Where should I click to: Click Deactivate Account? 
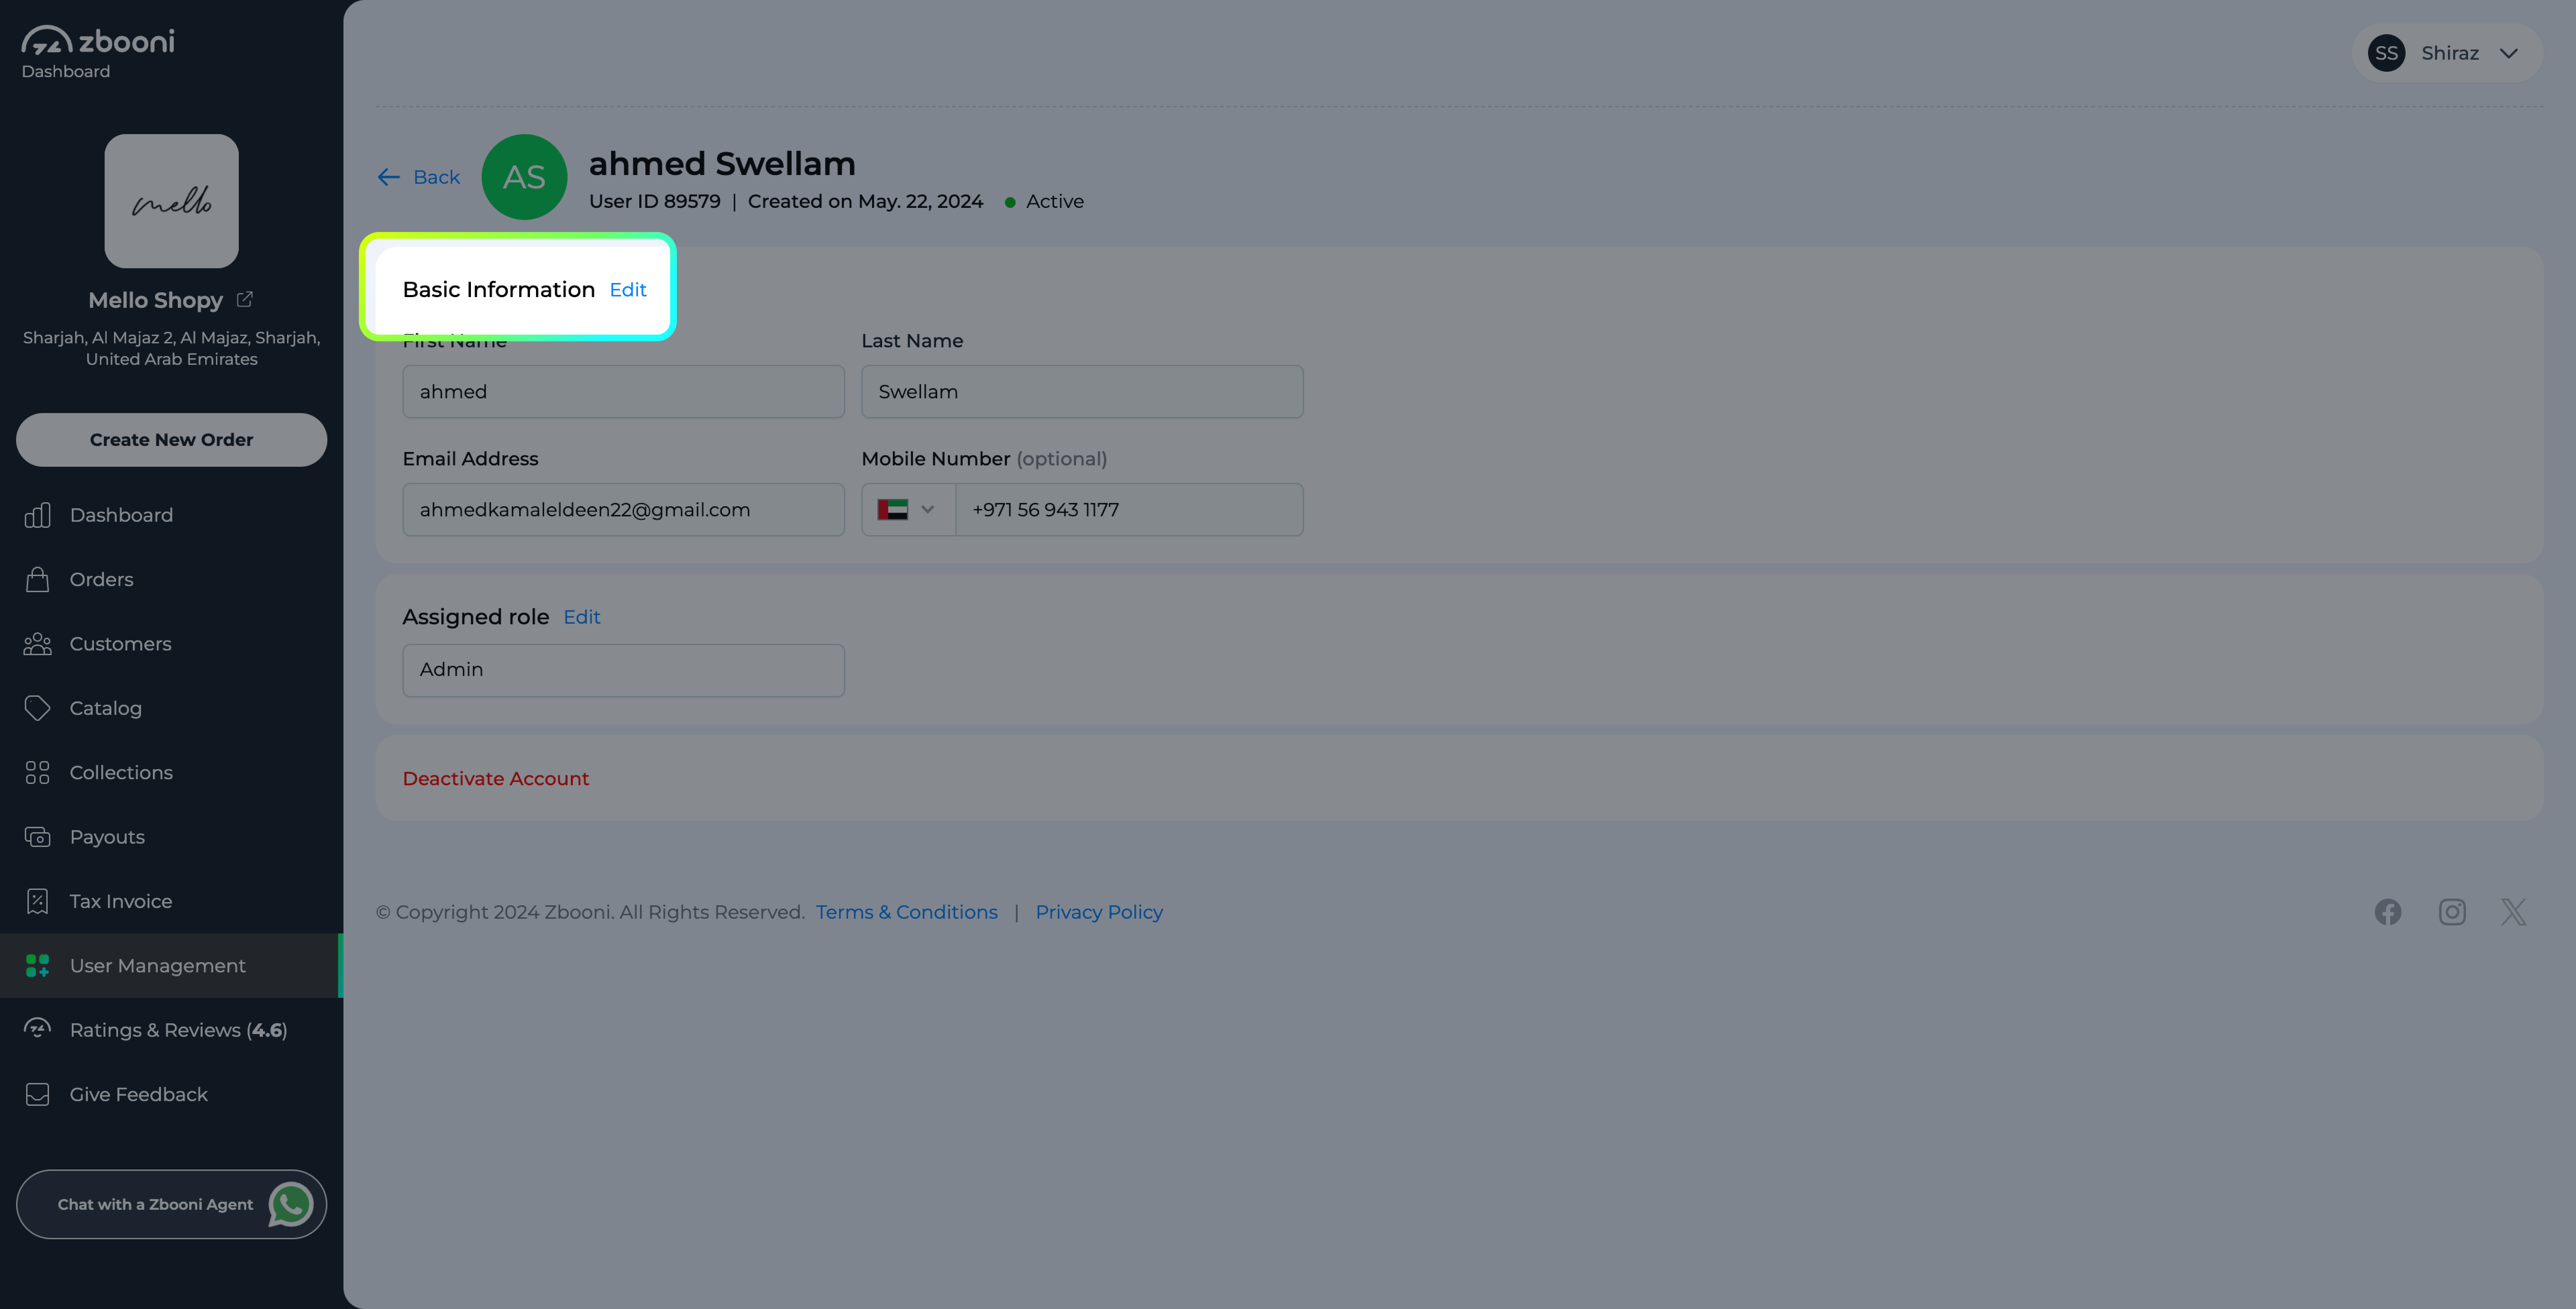(x=496, y=779)
